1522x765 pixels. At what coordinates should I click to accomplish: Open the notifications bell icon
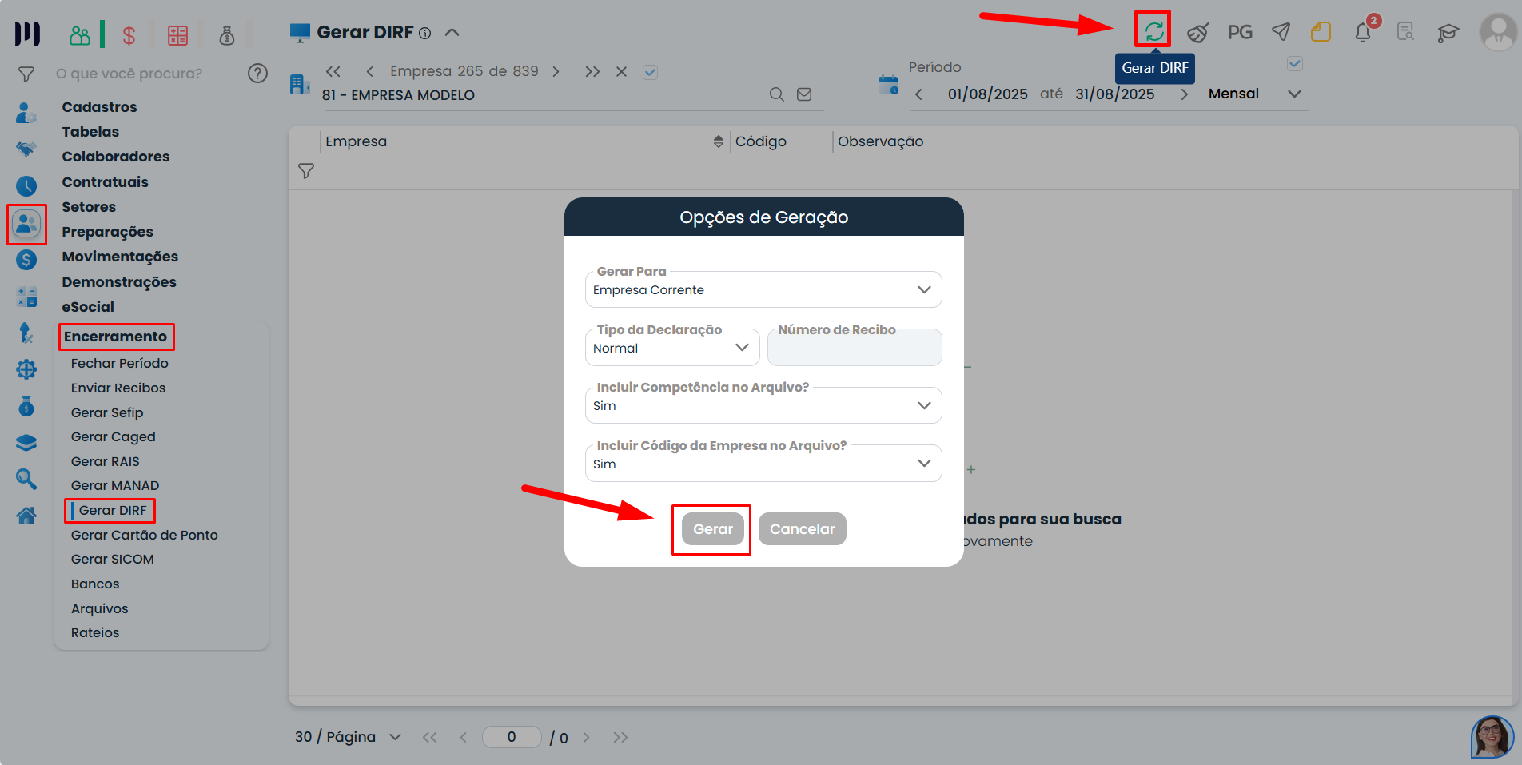tap(1363, 32)
